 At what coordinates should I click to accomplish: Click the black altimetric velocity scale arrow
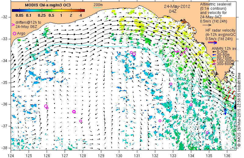pos(207,25)
